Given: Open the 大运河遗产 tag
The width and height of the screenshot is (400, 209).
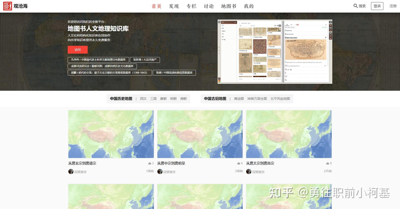Looking at the screenshot, I should pos(145,59).
